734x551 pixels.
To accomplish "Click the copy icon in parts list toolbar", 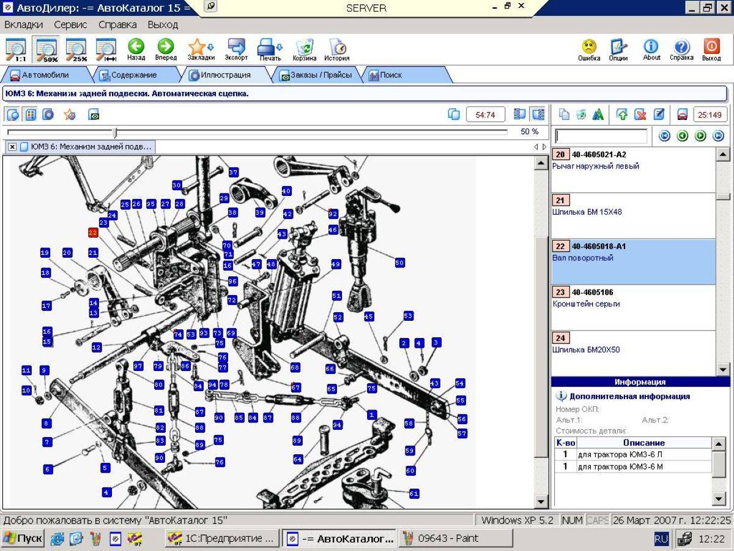I will pyautogui.click(x=564, y=114).
